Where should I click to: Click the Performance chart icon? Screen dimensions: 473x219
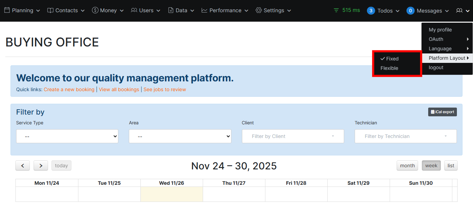[204, 10]
